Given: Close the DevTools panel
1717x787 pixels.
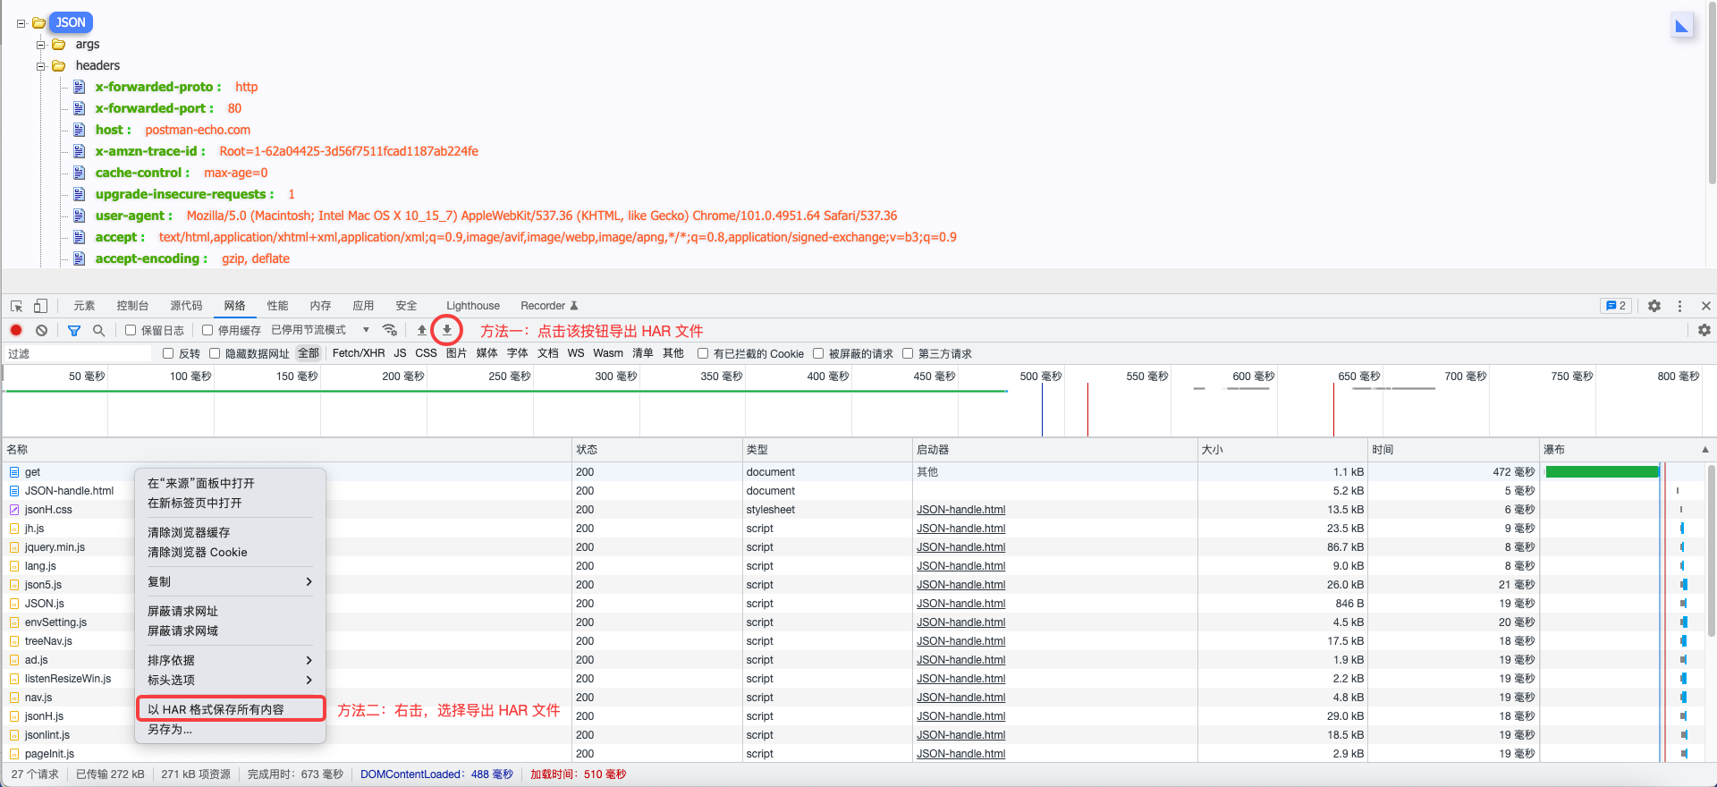Looking at the screenshot, I should click(x=1705, y=306).
